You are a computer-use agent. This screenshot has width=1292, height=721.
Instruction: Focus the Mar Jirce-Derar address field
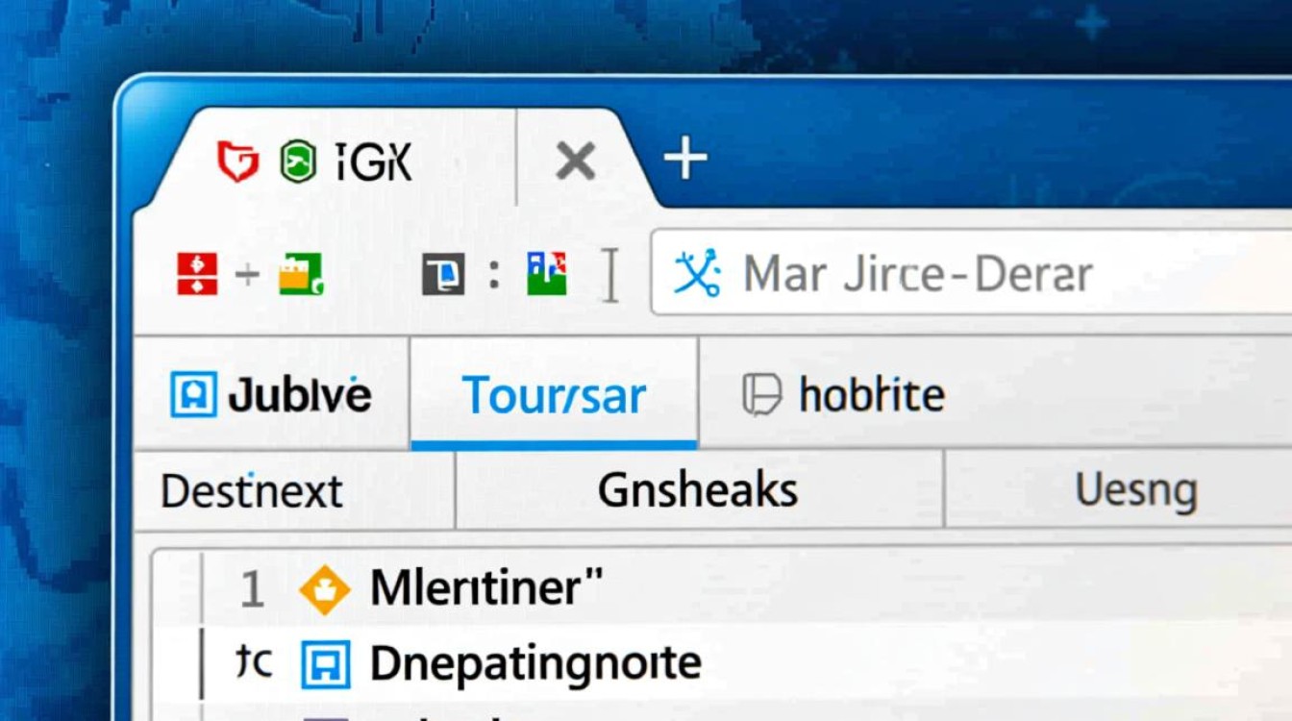click(961, 274)
